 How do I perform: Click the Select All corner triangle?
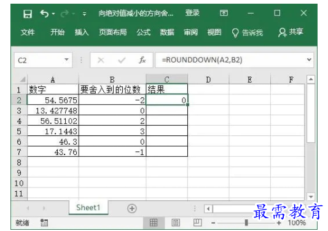[x=23, y=79]
